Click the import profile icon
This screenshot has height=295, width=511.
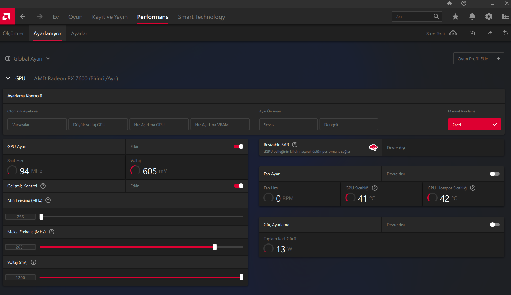click(x=472, y=33)
